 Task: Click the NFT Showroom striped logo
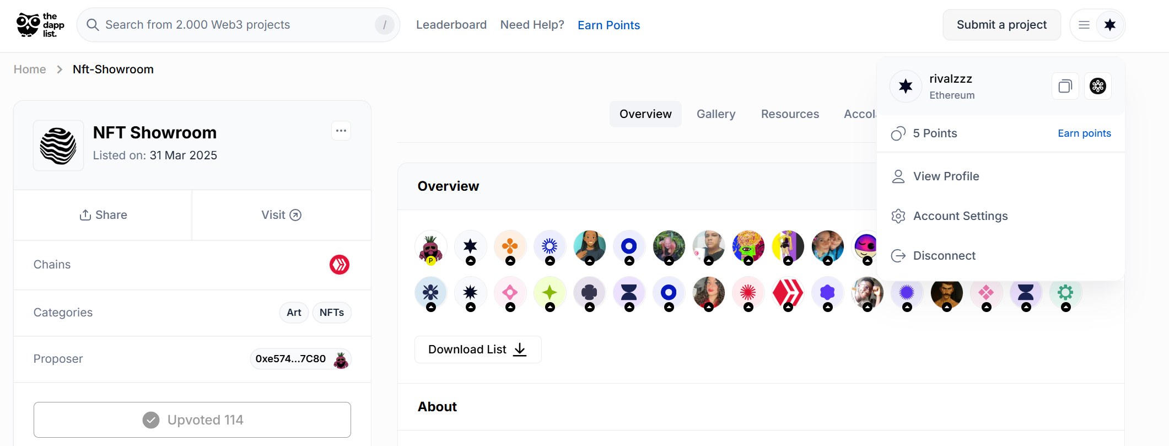58,146
